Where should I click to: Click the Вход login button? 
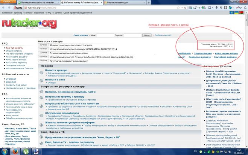pyautogui.click(x=147, y=35)
